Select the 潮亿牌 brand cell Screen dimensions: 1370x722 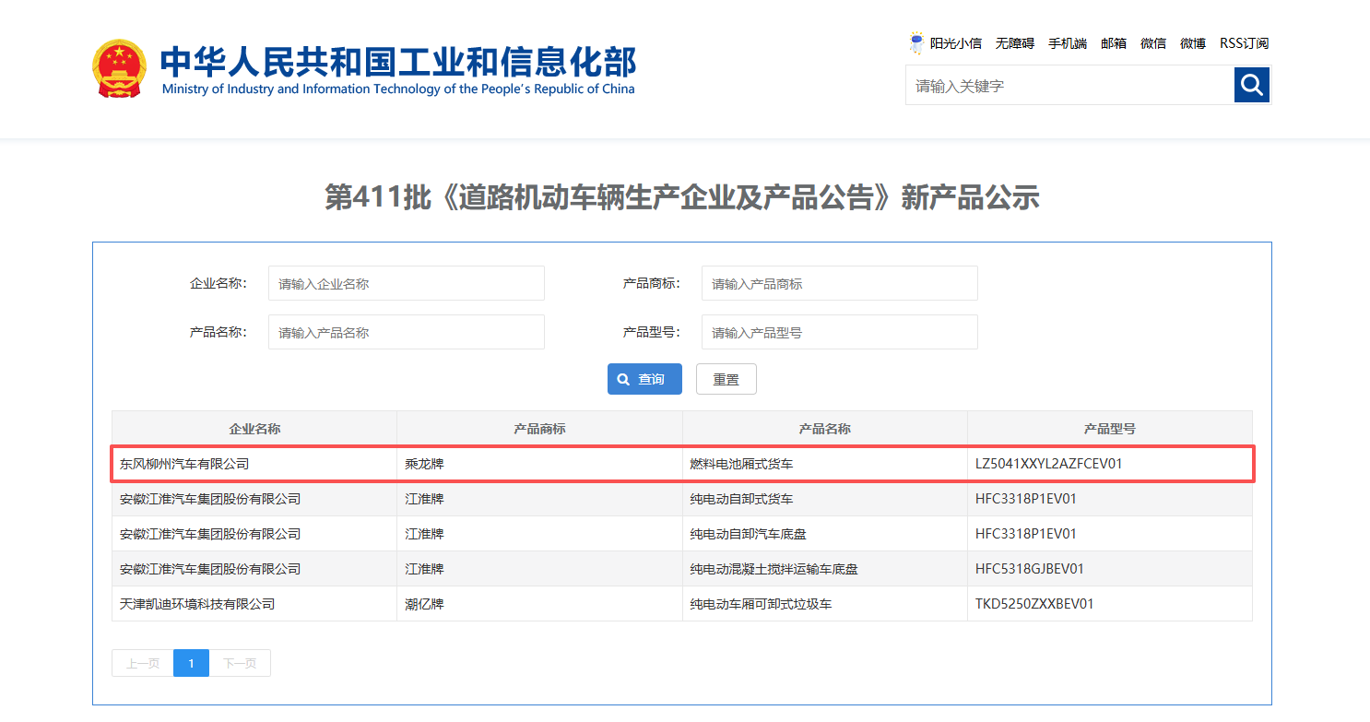click(x=540, y=604)
